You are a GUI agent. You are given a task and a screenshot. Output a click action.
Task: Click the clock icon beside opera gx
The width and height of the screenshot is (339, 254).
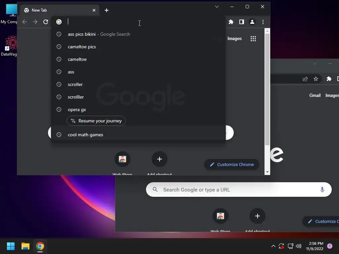59,109
